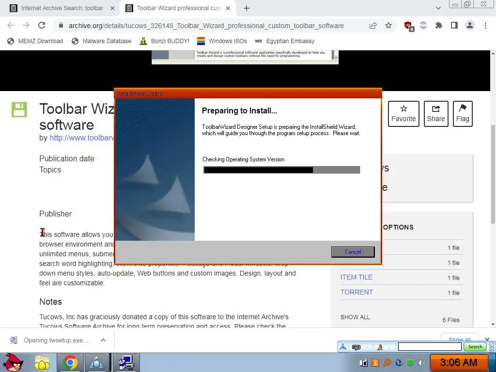Close the browser downloads bar

pos(487,340)
